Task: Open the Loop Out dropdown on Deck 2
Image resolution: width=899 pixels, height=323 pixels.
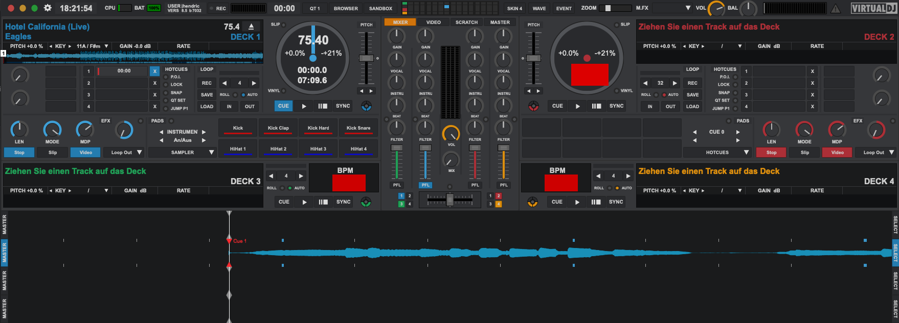Action: 892,152
